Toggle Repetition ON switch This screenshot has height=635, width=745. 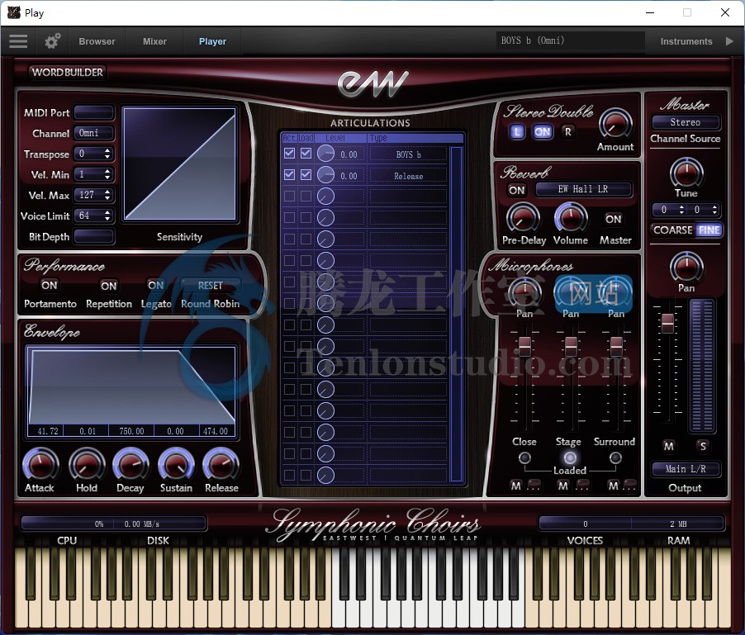point(109,286)
